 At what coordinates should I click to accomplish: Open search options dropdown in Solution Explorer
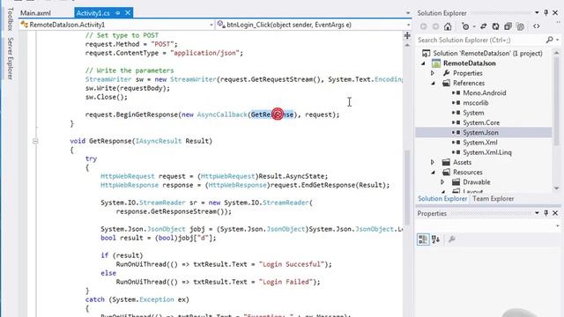tap(558, 40)
